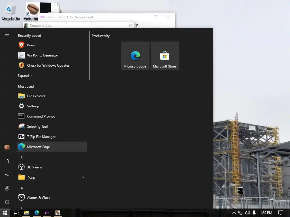Open Check for Windows Updates
The height and width of the screenshot is (217, 290).
point(52,65)
